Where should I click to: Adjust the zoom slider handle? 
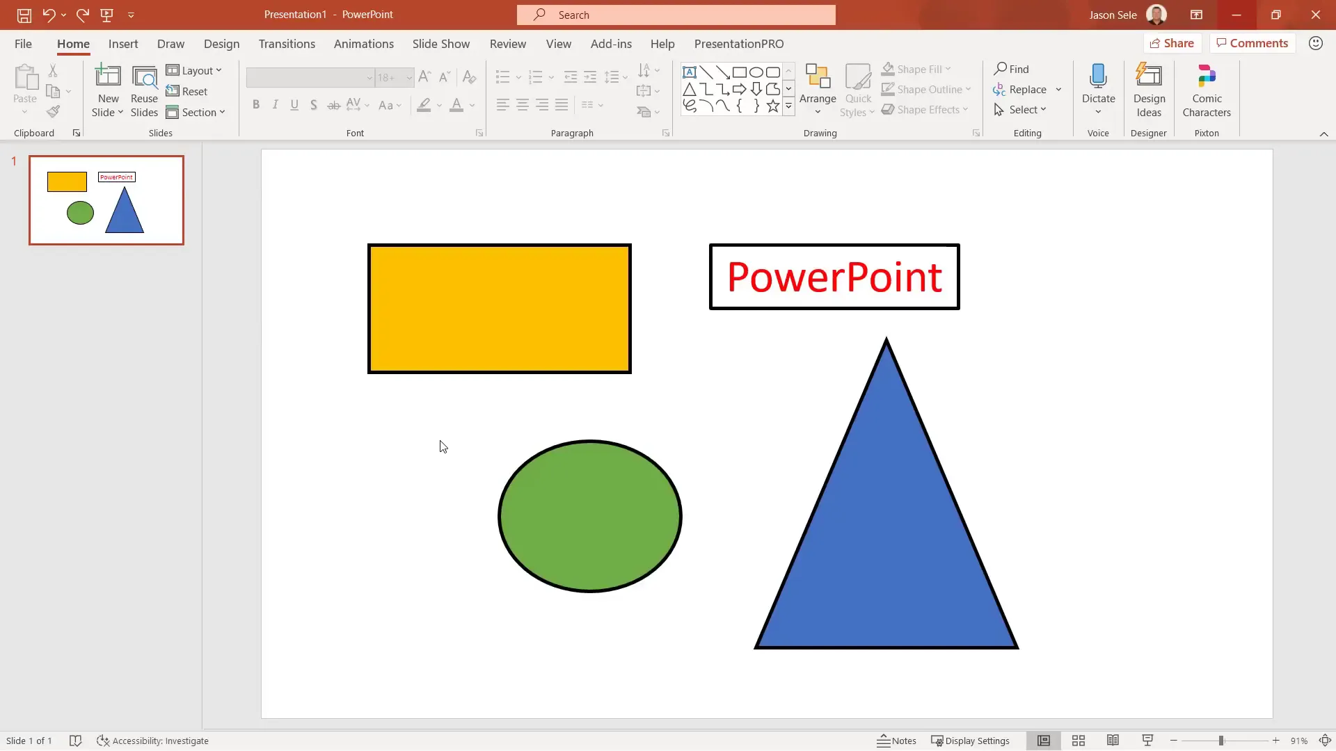pyautogui.click(x=1221, y=741)
